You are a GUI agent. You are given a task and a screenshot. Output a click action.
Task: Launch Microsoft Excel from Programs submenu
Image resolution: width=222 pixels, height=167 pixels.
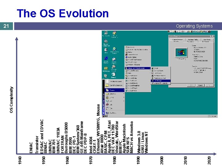[138, 81]
